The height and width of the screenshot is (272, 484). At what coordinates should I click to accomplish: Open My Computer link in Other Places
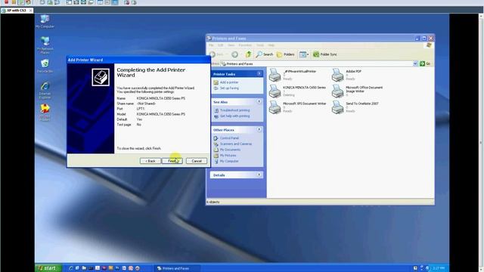click(229, 161)
